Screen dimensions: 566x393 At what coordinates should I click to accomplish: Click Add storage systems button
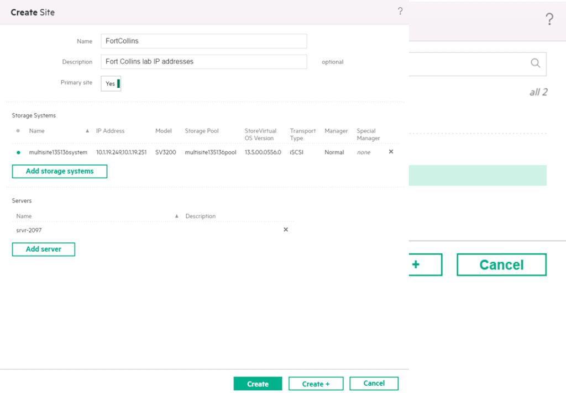(60, 171)
